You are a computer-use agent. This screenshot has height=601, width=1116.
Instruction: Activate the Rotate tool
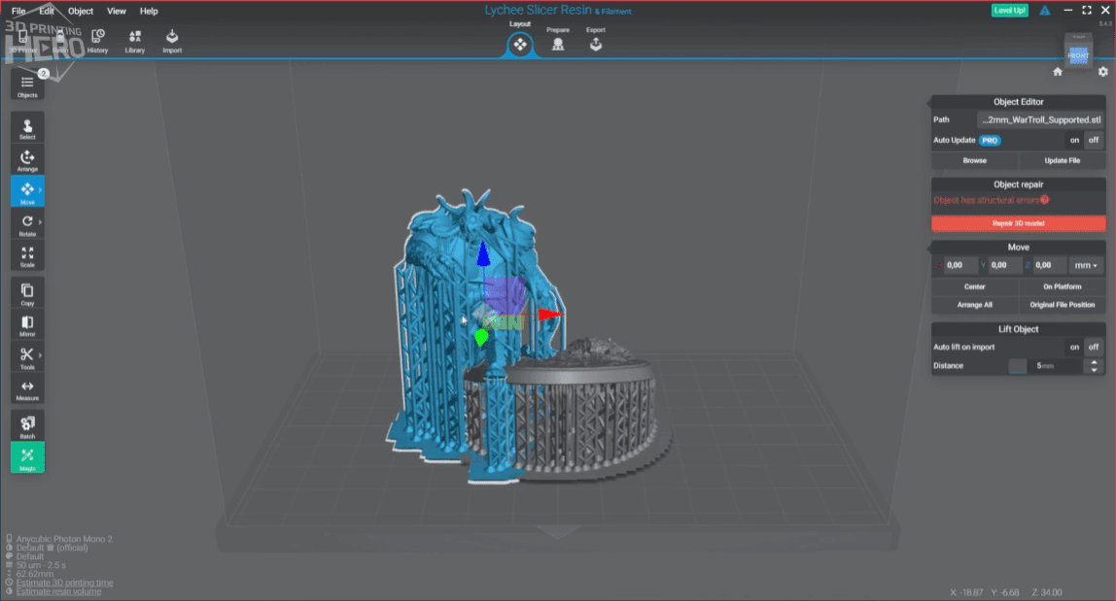coord(27,224)
